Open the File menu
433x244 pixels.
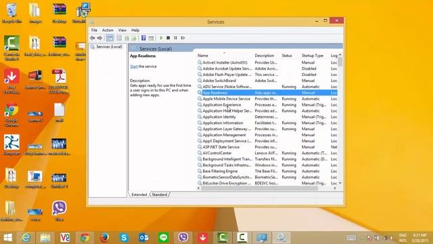[94, 30]
